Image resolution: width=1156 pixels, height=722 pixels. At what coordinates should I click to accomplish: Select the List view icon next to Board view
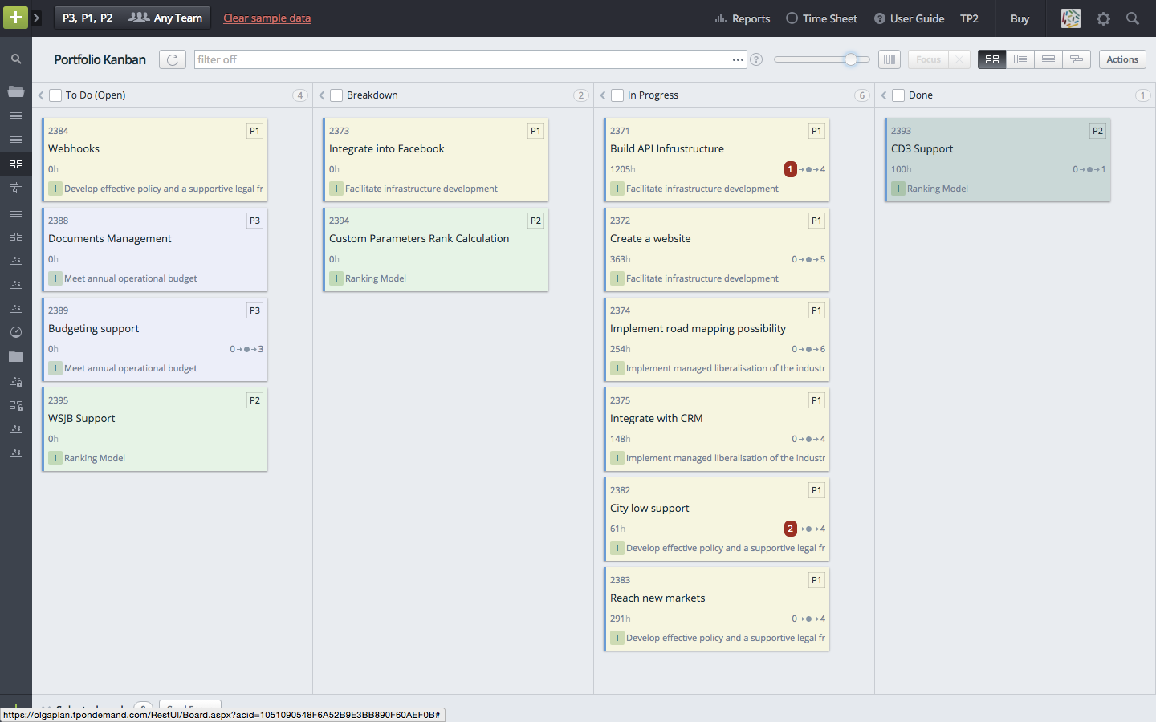point(1020,59)
